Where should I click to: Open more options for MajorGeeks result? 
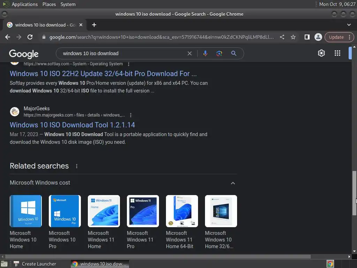point(131,115)
